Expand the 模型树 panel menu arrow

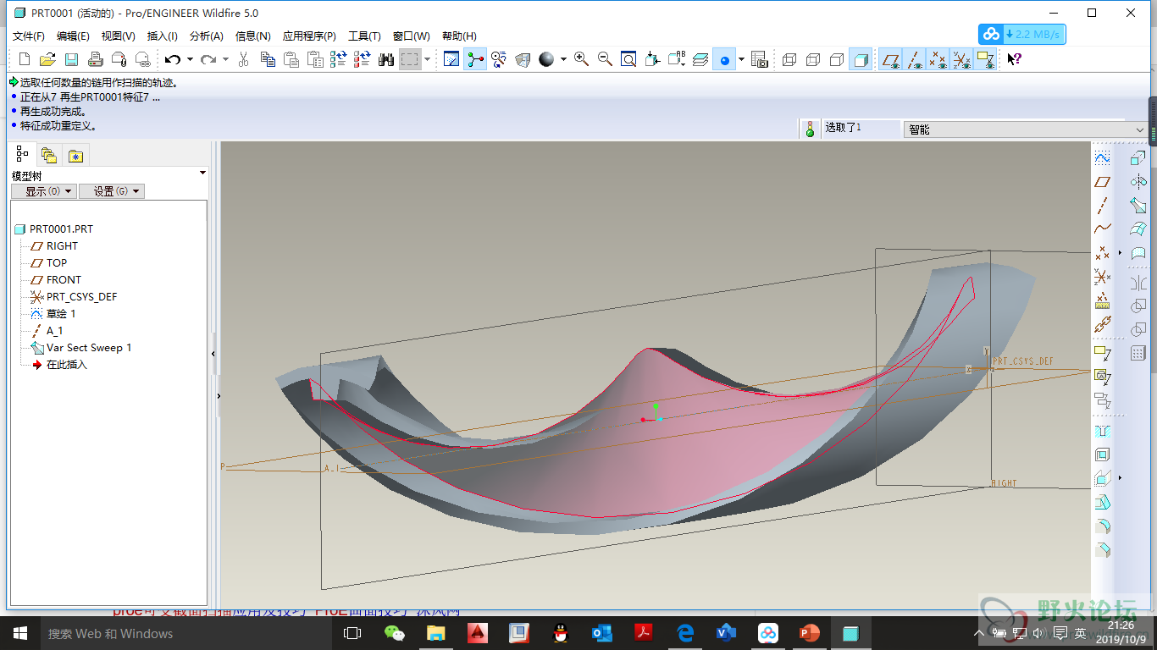point(202,174)
